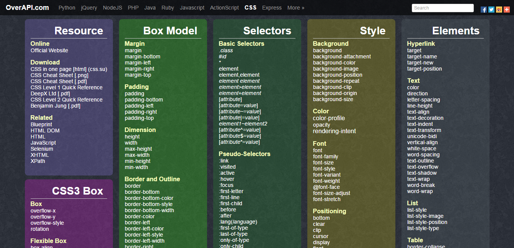Open the Blueprint link under Related
Viewport: 514px width, 248px height.
coord(41,124)
